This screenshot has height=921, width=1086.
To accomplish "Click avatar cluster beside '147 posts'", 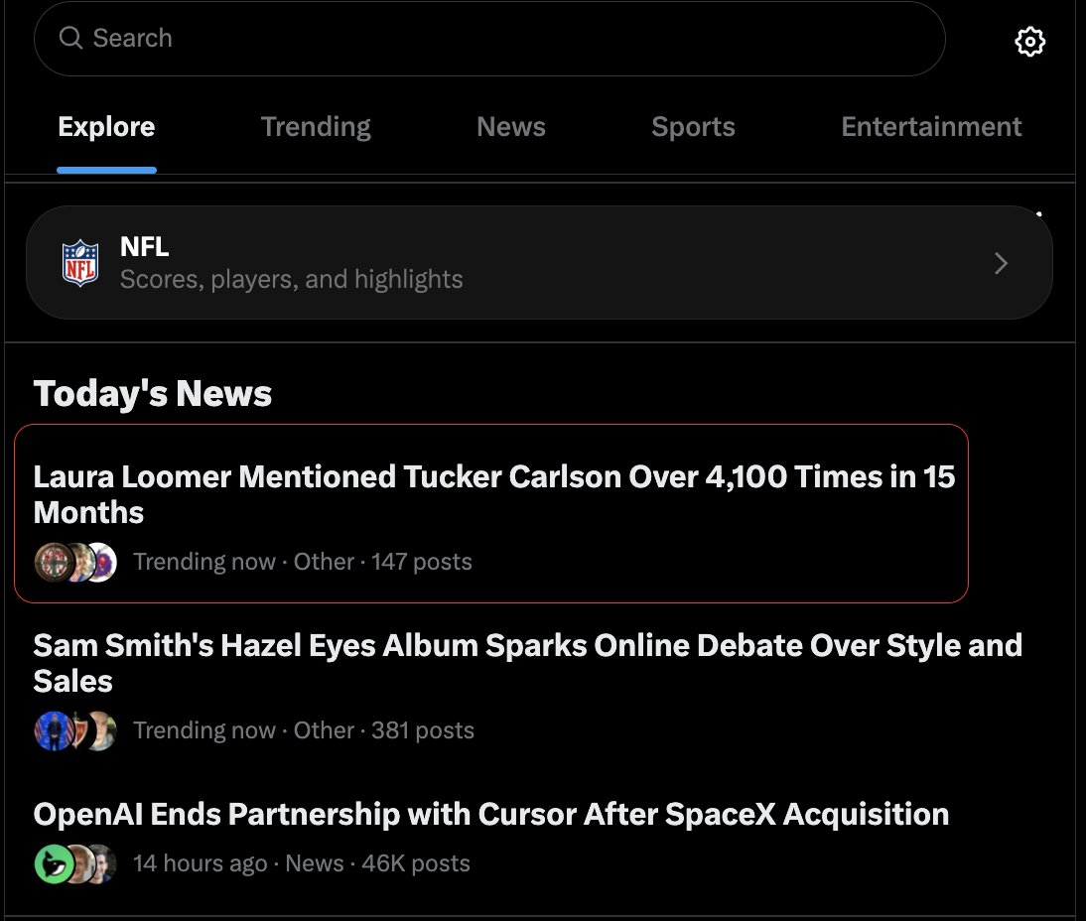I will tap(75, 562).
